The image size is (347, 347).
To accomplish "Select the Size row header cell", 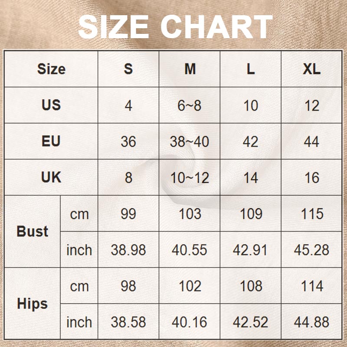I will pos(51,69).
